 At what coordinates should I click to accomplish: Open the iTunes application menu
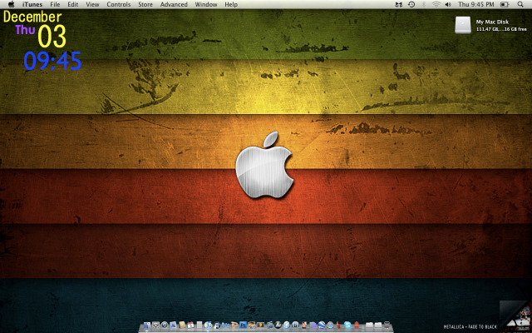coord(32,4)
